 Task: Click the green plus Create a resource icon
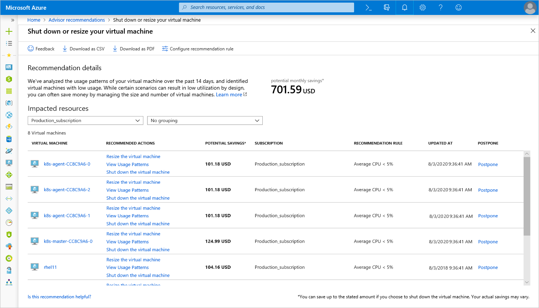pyautogui.click(x=9, y=31)
